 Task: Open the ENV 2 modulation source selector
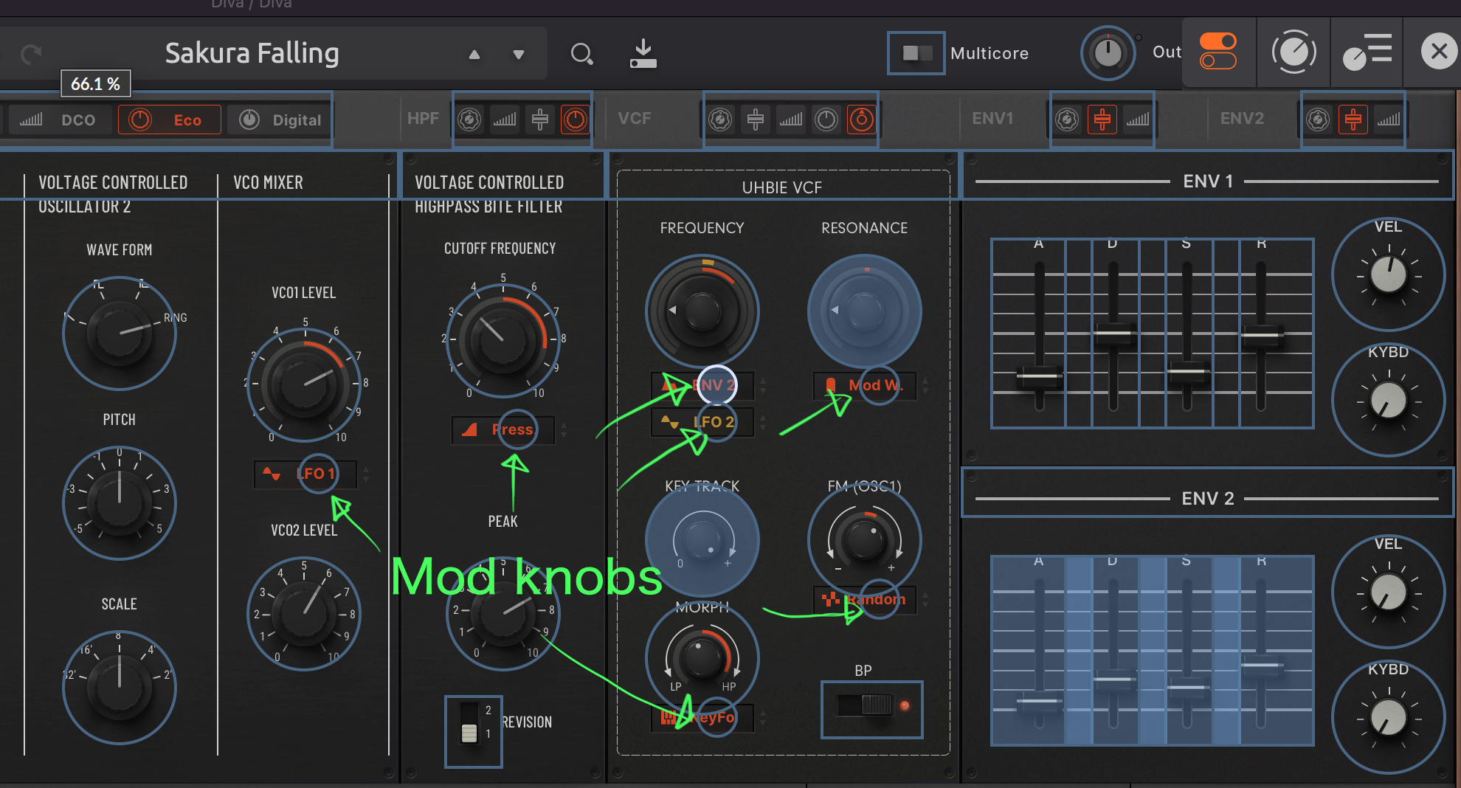pyautogui.click(x=702, y=385)
